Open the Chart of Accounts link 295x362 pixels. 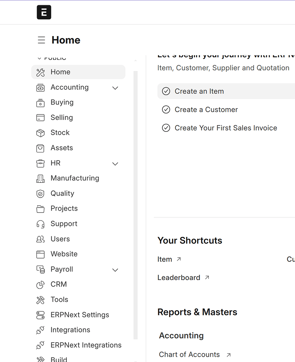pyautogui.click(x=189, y=355)
